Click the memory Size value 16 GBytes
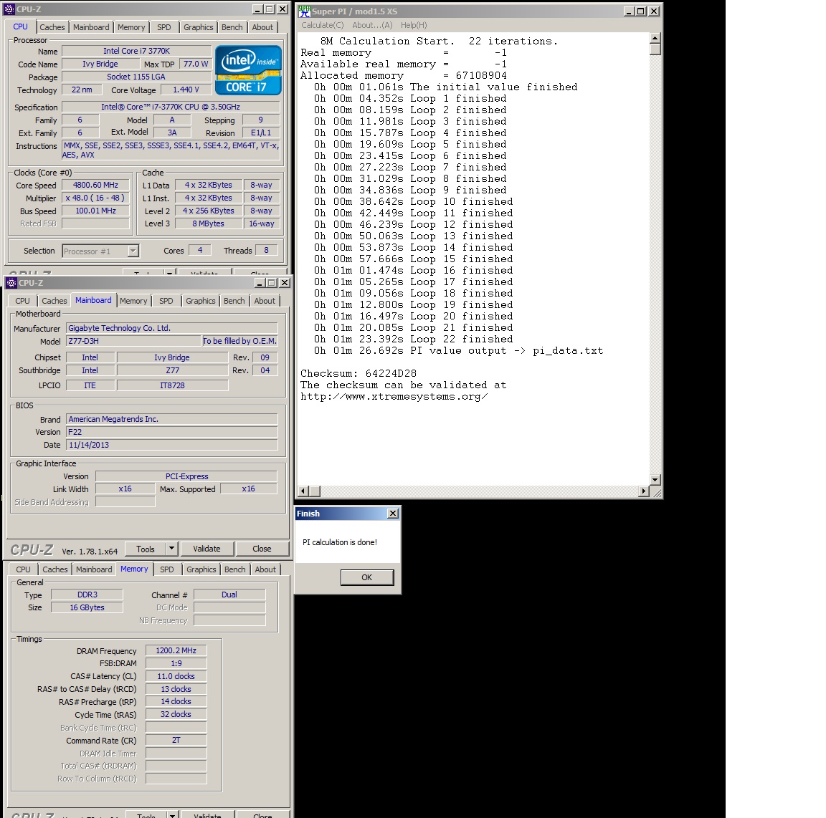This screenshot has width=826, height=818. pos(87,607)
